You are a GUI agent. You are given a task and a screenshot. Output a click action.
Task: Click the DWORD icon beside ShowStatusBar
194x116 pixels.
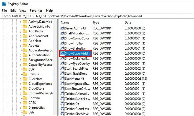[x=62, y=48]
